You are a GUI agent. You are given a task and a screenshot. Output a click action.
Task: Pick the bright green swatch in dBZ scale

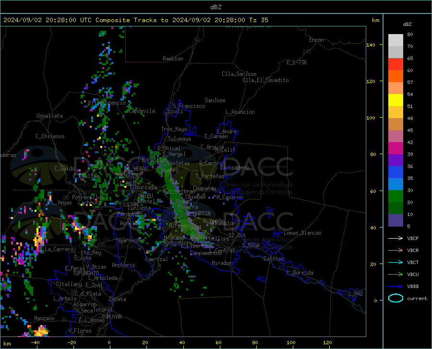pos(396,196)
